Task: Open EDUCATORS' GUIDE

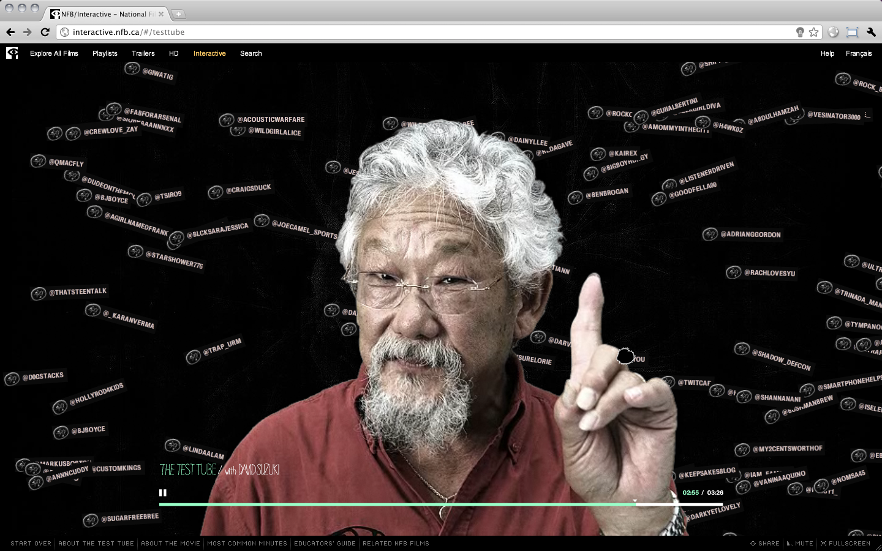Action: pyautogui.click(x=325, y=544)
